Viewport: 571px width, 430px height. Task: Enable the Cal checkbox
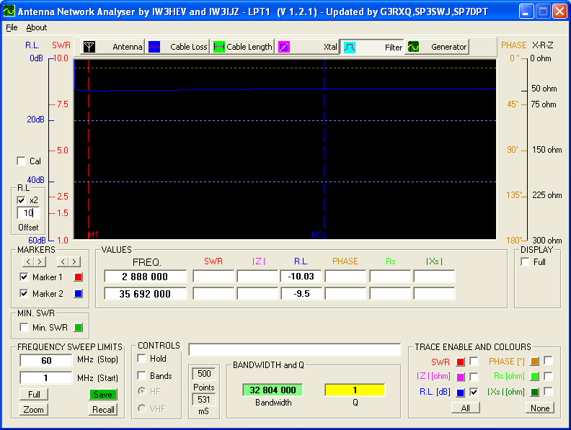point(21,161)
